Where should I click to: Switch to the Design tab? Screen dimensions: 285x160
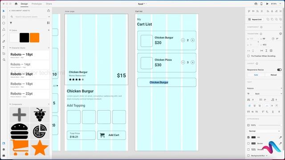tap(24, 4)
